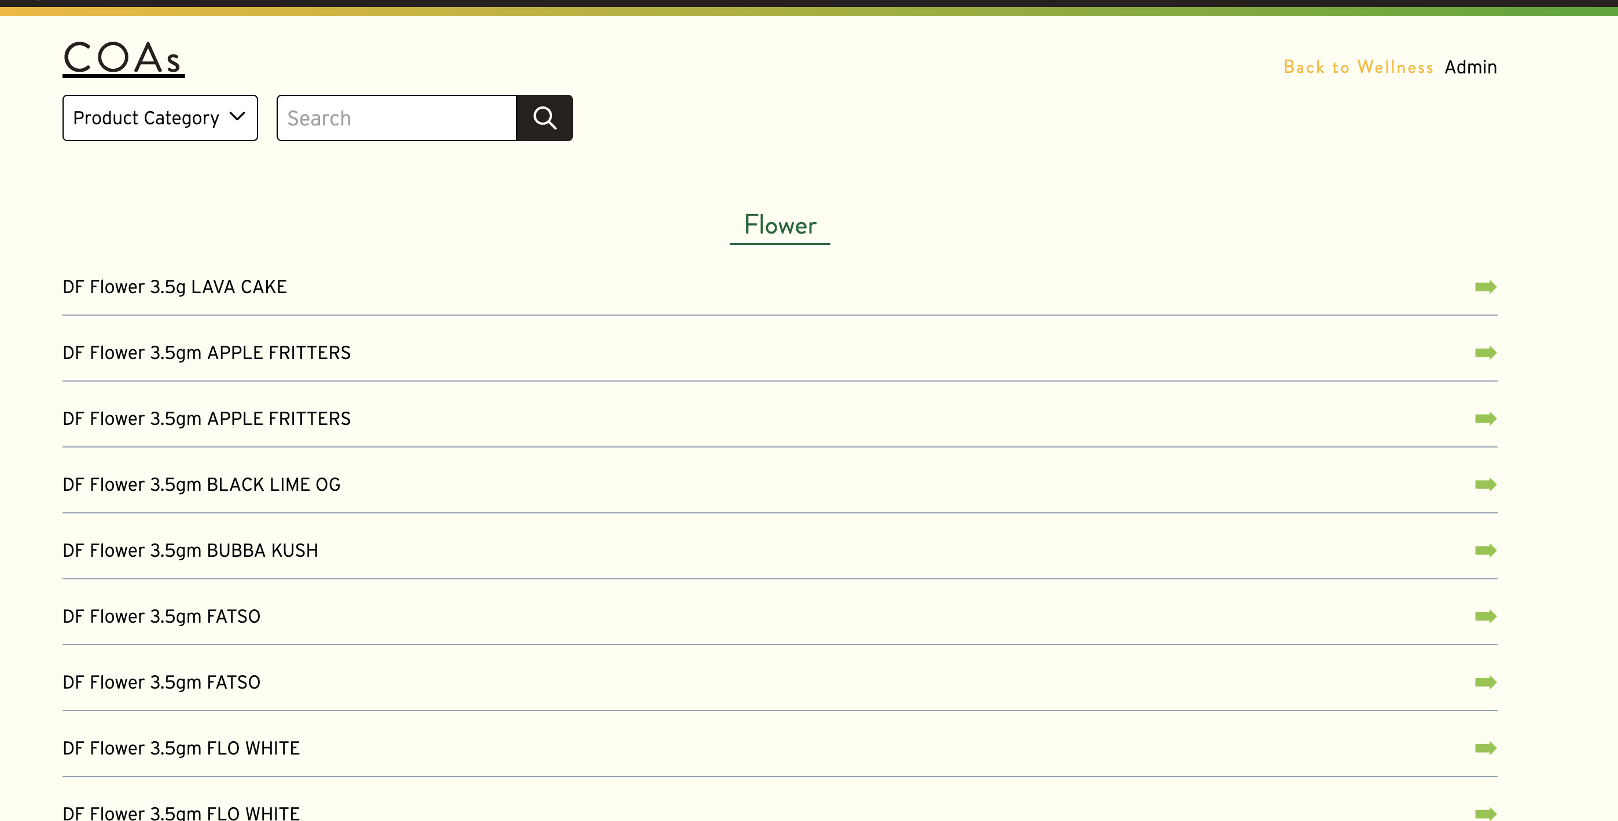The width and height of the screenshot is (1618, 821).
Task: Click the arrow icon for BUBBA KUSH
Action: click(x=1486, y=550)
